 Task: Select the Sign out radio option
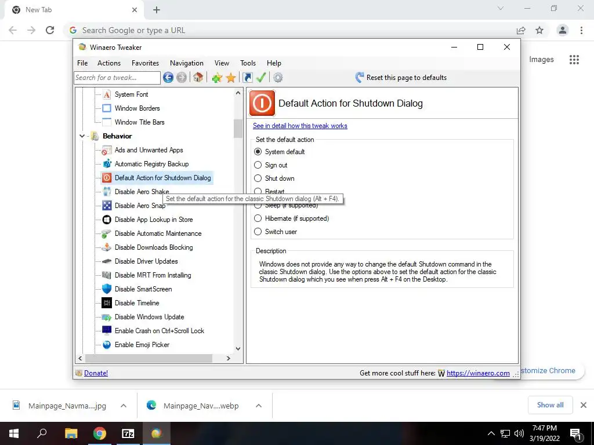[x=258, y=165]
